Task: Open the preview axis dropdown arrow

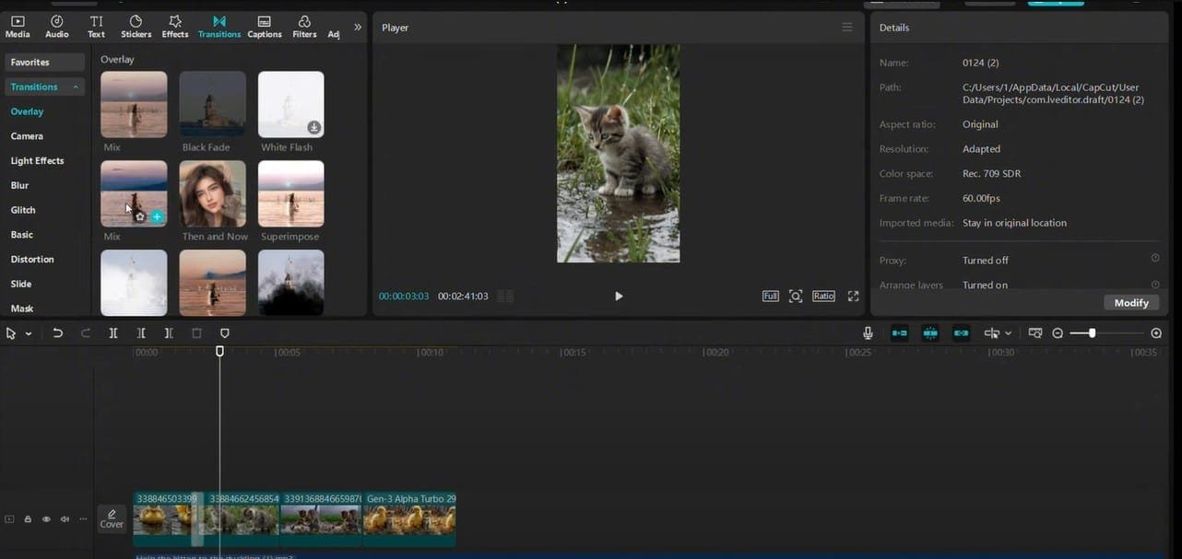Action: 1008,333
